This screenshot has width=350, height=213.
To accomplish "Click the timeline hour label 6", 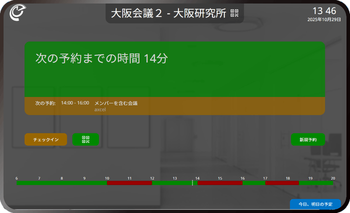I will [16, 178].
